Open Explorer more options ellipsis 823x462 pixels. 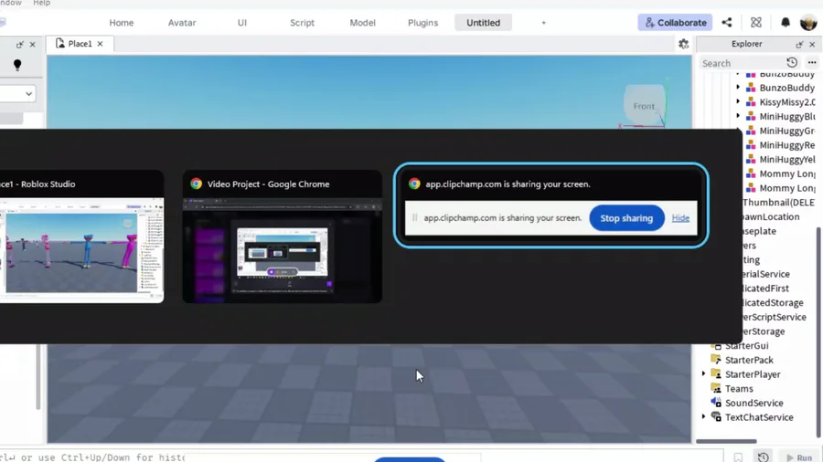(812, 63)
